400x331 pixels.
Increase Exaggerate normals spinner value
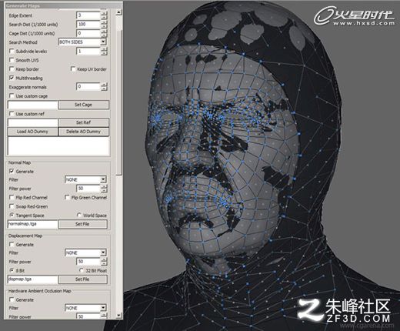(104, 85)
